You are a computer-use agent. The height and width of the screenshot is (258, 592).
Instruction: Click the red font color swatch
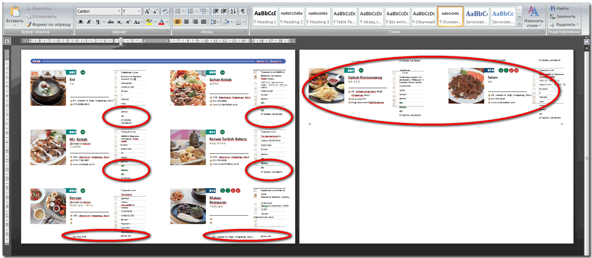[162, 22]
